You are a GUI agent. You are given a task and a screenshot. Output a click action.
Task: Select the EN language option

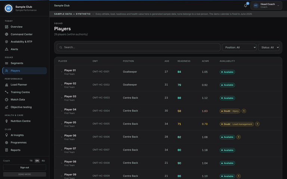(x=37, y=161)
